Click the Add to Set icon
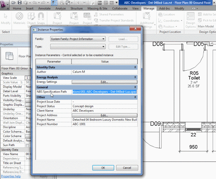 pyautogui.click(x=200, y=14)
